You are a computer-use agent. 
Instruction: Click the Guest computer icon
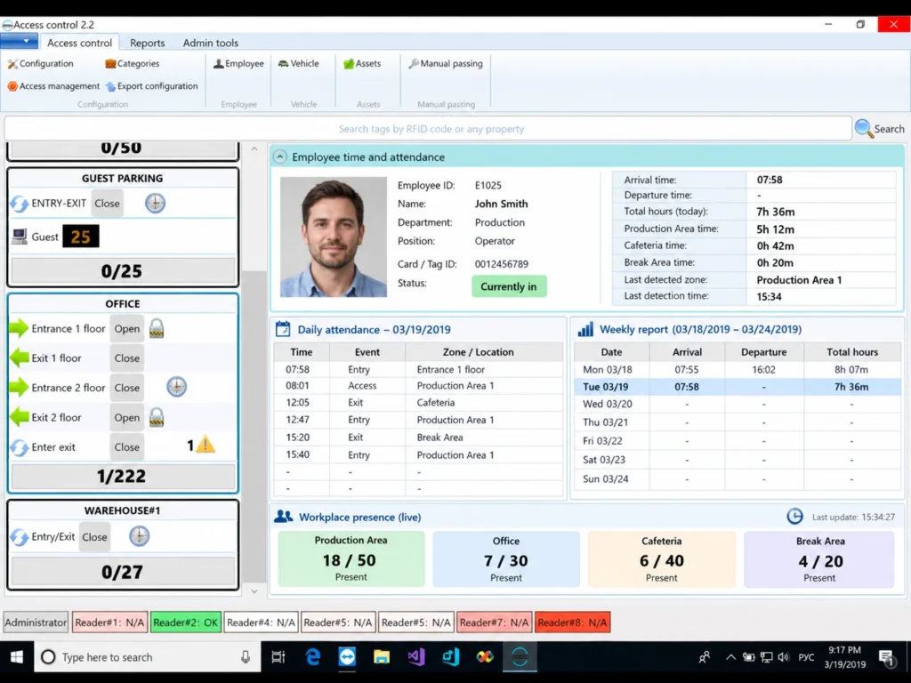point(20,237)
